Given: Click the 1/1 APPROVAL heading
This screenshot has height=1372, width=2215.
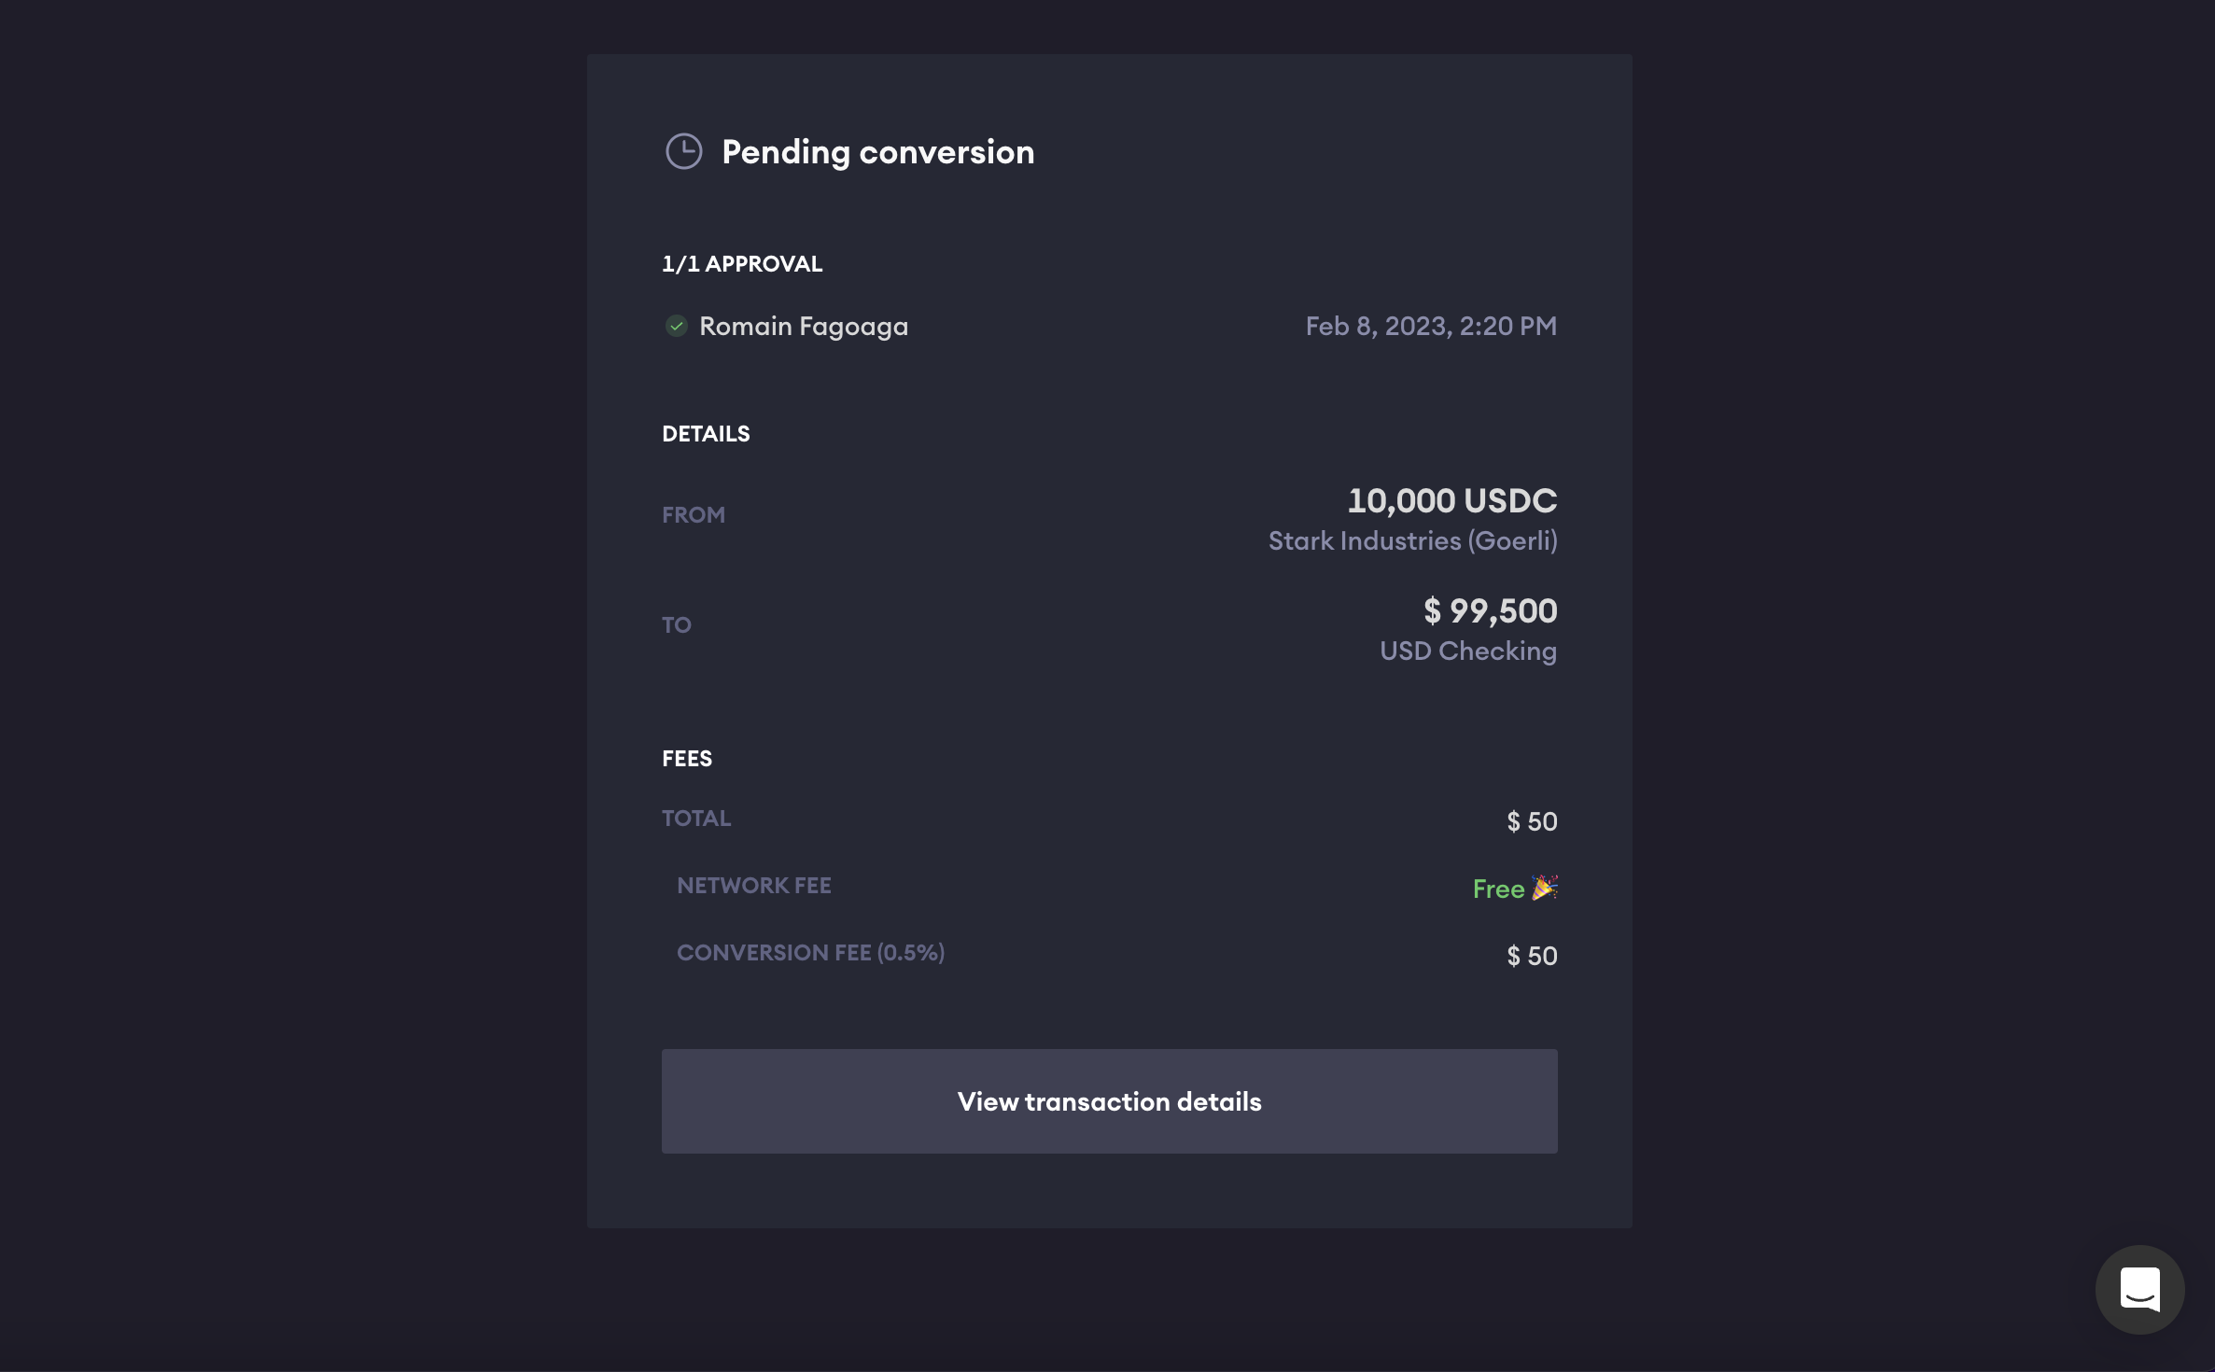Looking at the screenshot, I should [x=742, y=264].
